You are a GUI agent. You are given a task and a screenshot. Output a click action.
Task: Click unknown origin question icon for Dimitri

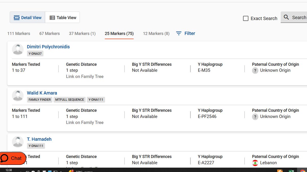(x=255, y=71)
